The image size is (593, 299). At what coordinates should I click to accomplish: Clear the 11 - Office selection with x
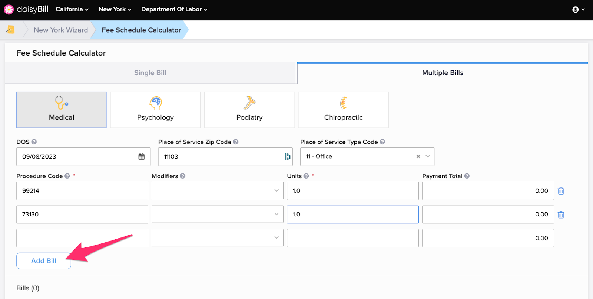point(418,156)
